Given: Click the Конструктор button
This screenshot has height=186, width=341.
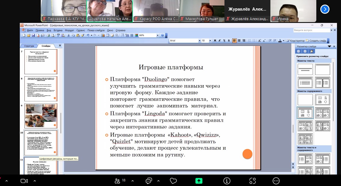Looking at the screenshot, I should [x=295, y=41].
